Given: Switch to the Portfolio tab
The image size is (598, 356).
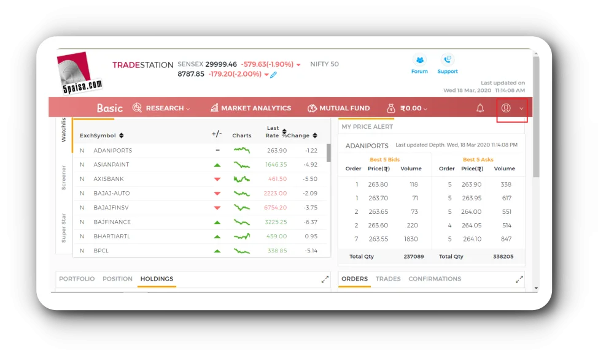Looking at the screenshot, I should (77, 279).
